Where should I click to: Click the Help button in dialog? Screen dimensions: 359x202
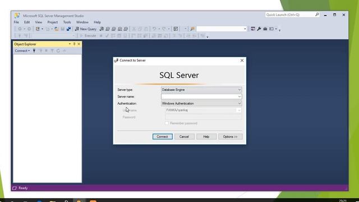206,136
